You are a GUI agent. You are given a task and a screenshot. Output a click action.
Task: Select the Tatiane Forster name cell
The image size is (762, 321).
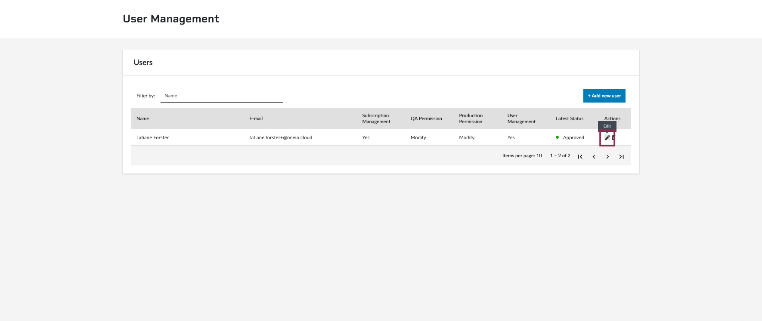tap(152, 137)
